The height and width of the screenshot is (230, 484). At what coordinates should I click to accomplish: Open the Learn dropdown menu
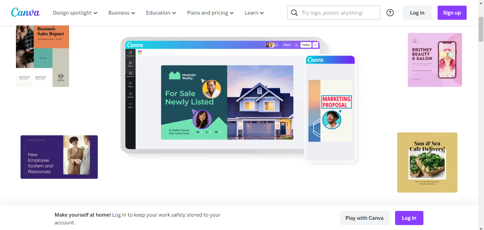(254, 12)
